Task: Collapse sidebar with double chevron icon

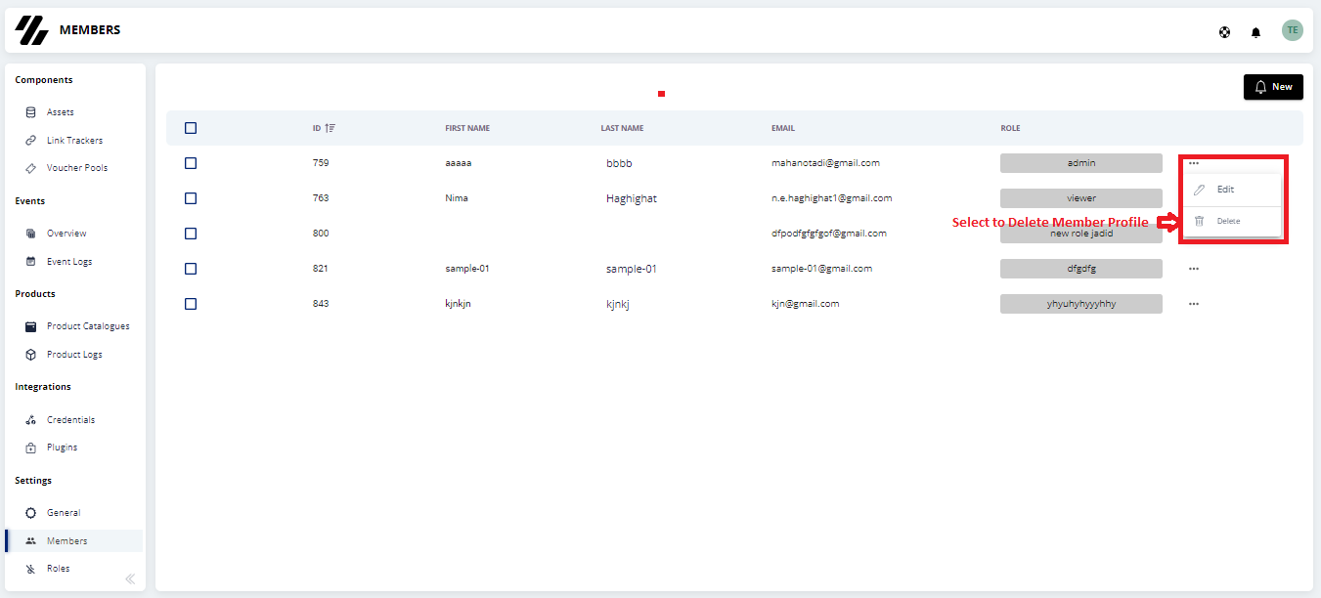Action: click(x=130, y=578)
